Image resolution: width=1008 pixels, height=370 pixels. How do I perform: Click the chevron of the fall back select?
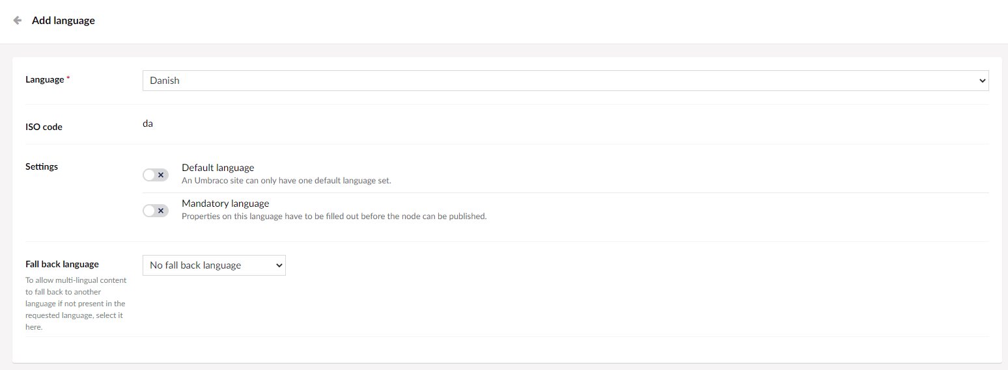pos(279,265)
